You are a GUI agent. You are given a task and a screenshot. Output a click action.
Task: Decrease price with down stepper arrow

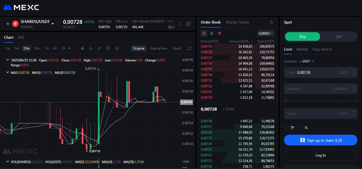(354, 74)
